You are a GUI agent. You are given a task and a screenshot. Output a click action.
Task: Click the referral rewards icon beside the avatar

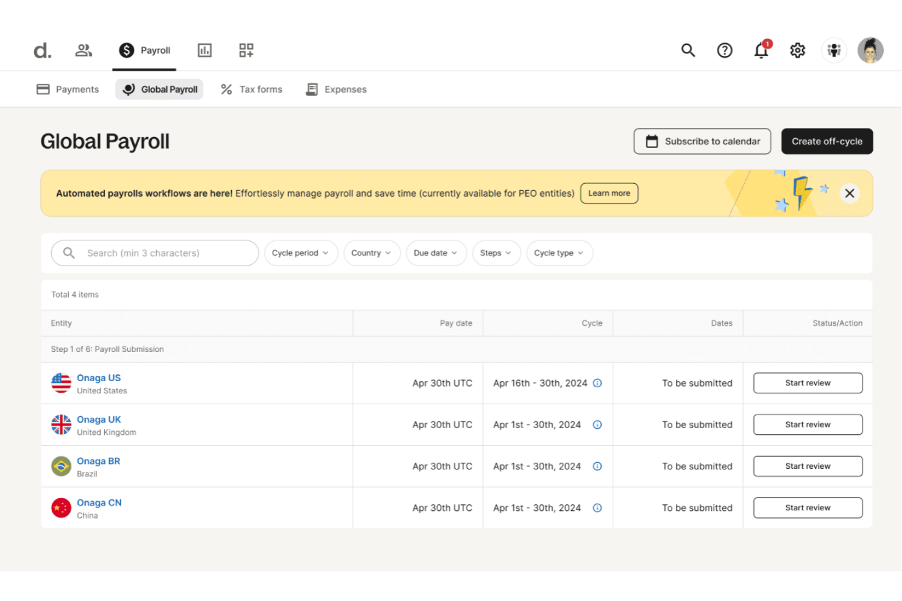[834, 51]
